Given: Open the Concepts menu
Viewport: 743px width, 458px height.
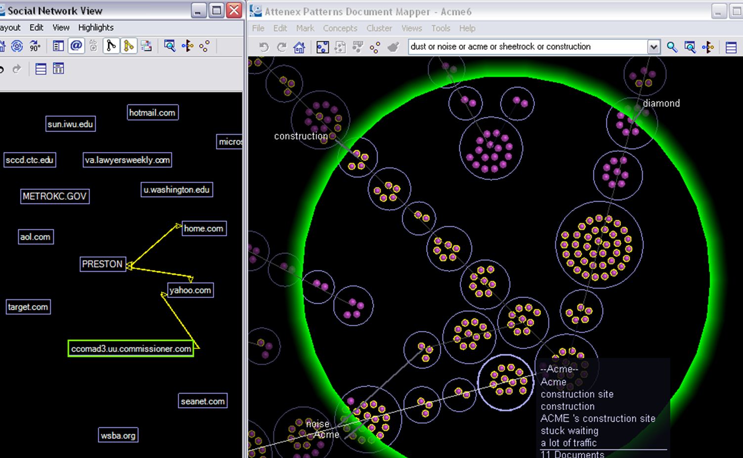Looking at the screenshot, I should click(x=340, y=28).
